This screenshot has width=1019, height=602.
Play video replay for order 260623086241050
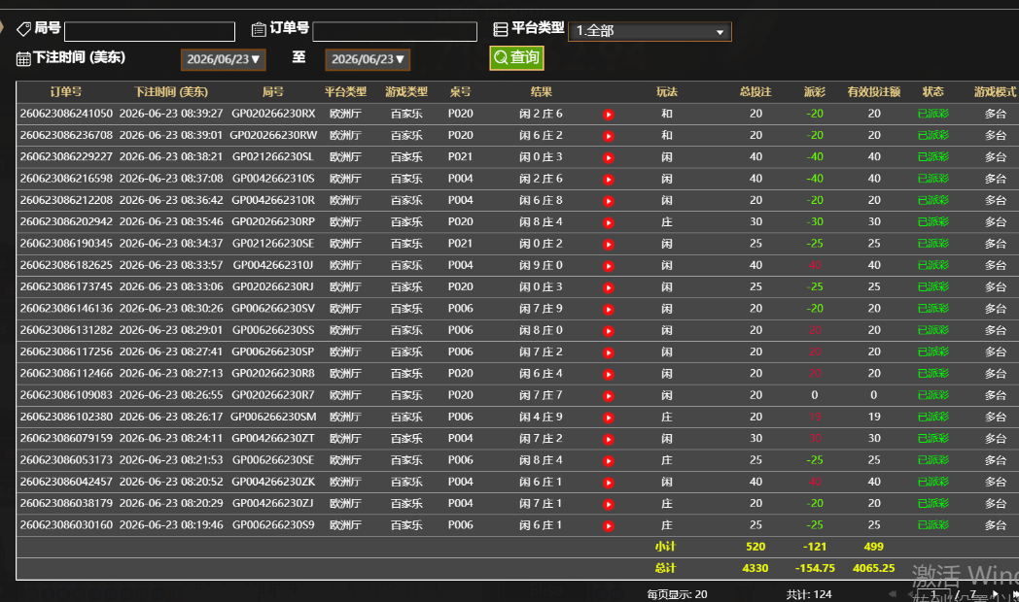click(609, 115)
